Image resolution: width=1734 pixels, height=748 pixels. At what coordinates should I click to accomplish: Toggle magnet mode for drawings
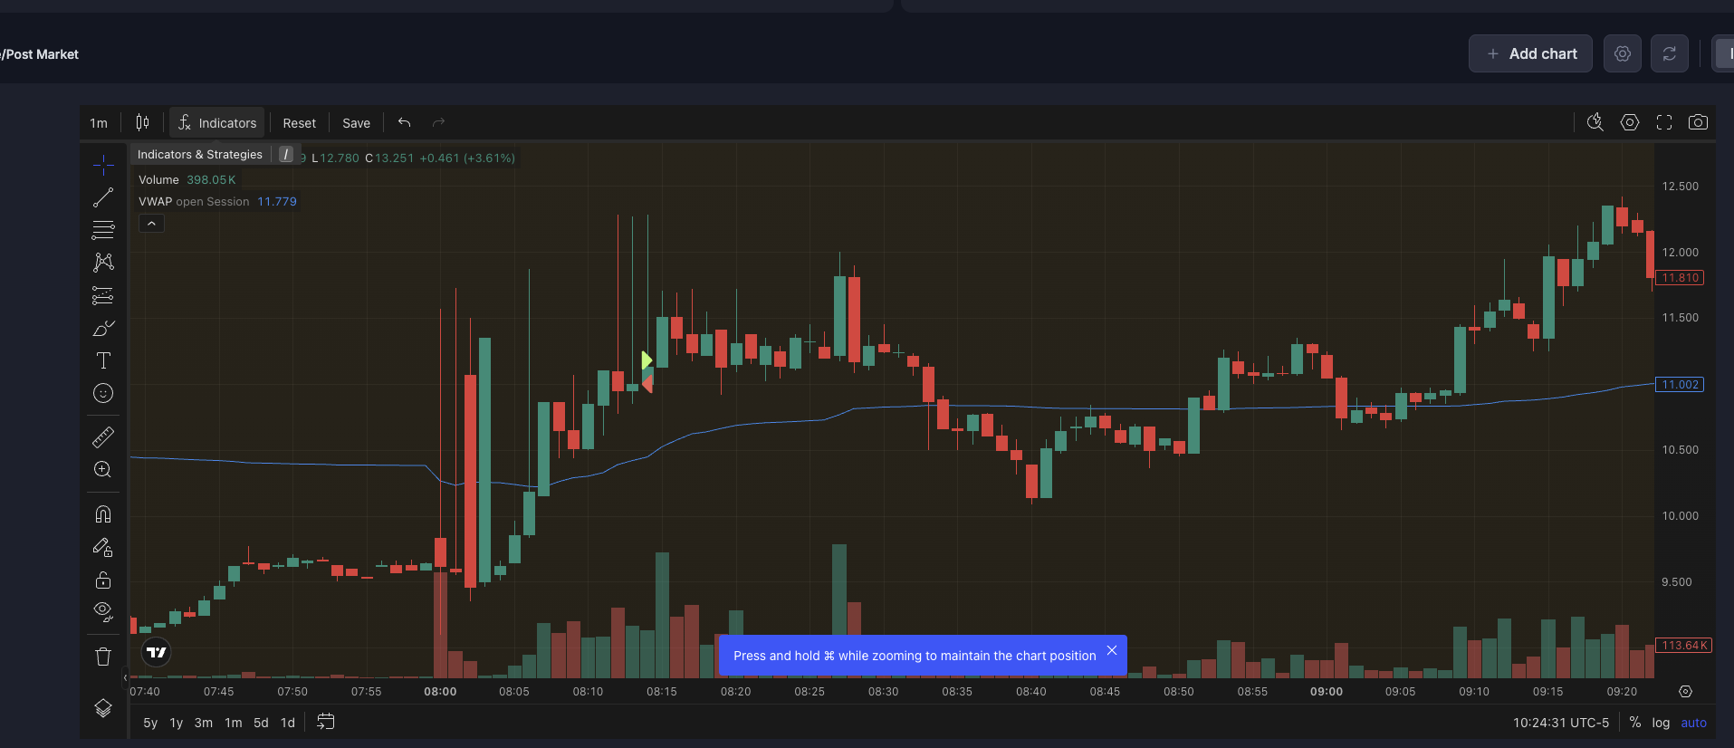pyautogui.click(x=103, y=514)
